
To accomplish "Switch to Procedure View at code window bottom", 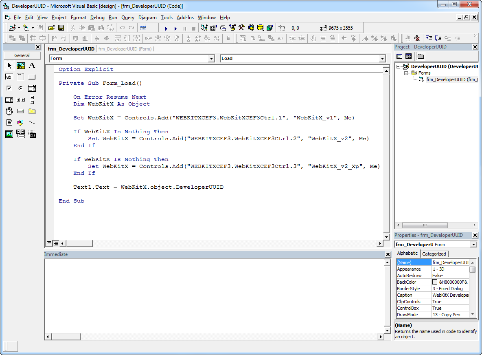I will click(x=49, y=243).
